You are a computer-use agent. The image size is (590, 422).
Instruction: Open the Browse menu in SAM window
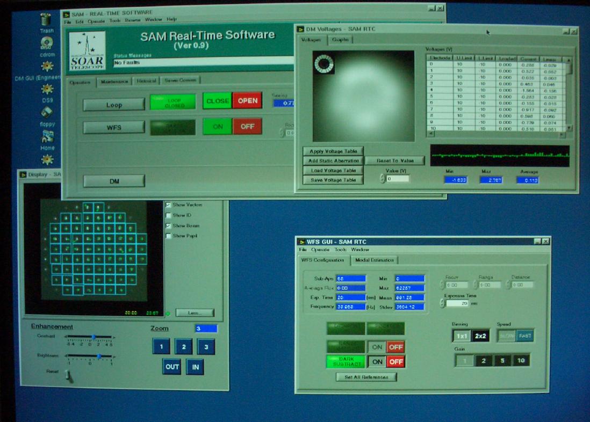[132, 20]
